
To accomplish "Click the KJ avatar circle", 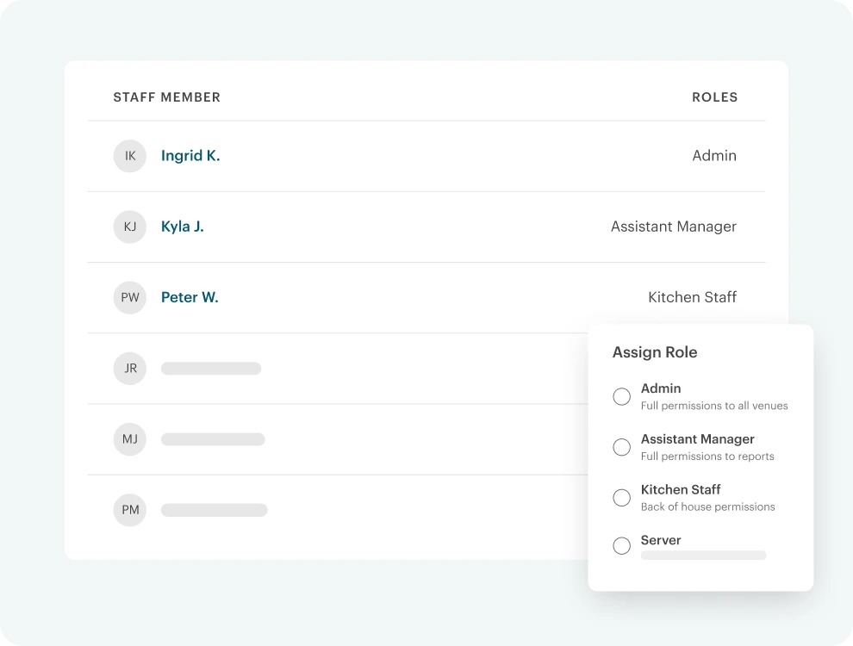I will click(x=129, y=227).
